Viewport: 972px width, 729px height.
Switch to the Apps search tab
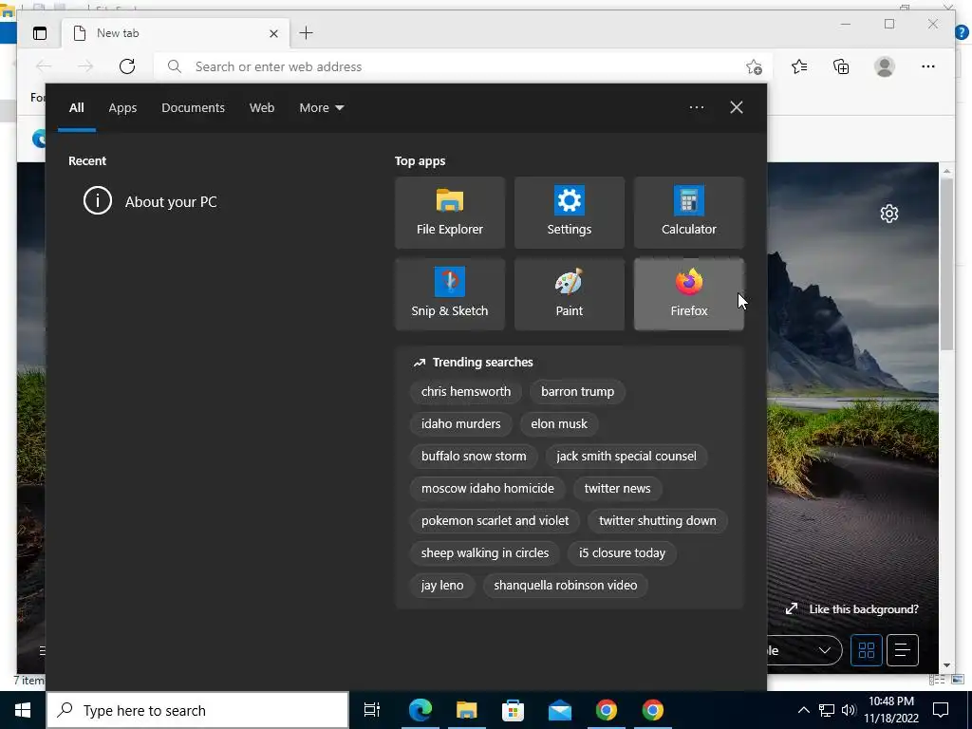point(122,108)
